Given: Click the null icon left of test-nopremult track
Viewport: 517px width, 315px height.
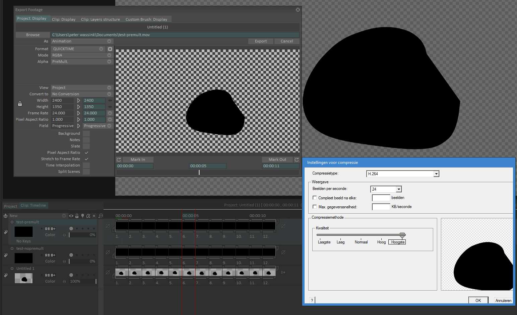Looking at the screenshot, I should point(108,252).
